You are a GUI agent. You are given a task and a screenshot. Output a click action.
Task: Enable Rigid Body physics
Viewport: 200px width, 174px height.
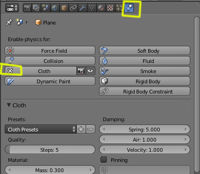[x=144, y=81]
